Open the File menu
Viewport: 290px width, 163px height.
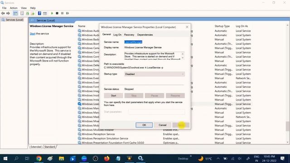pyautogui.click(x=4, y=8)
